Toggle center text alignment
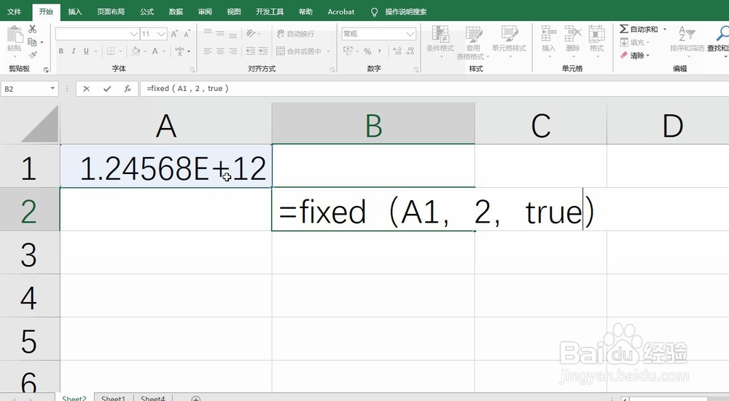This screenshot has height=401, width=729. [x=220, y=51]
